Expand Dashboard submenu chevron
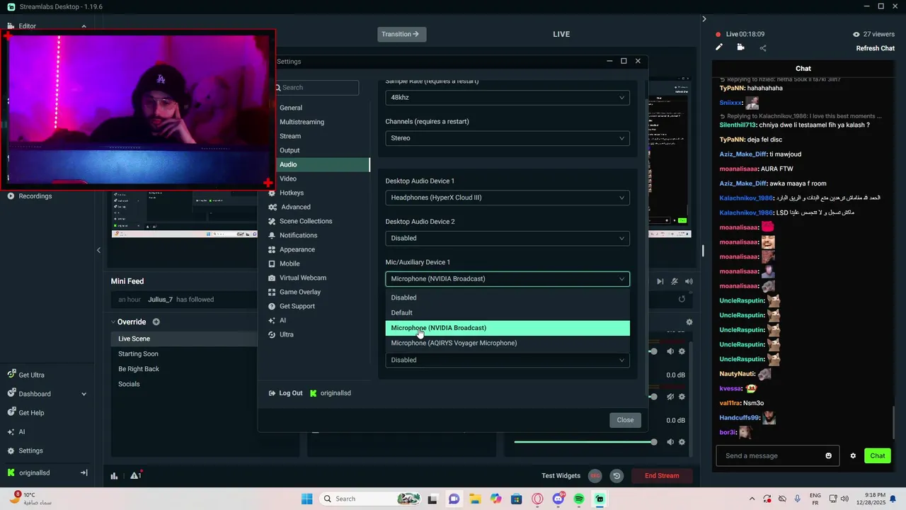The width and height of the screenshot is (906, 510). click(x=84, y=394)
